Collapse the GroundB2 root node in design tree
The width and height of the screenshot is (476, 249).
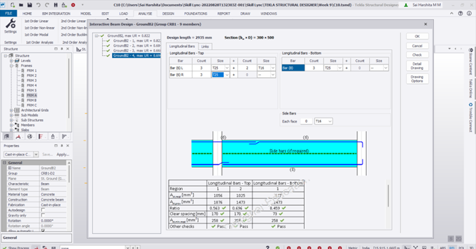click(x=97, y=36)
